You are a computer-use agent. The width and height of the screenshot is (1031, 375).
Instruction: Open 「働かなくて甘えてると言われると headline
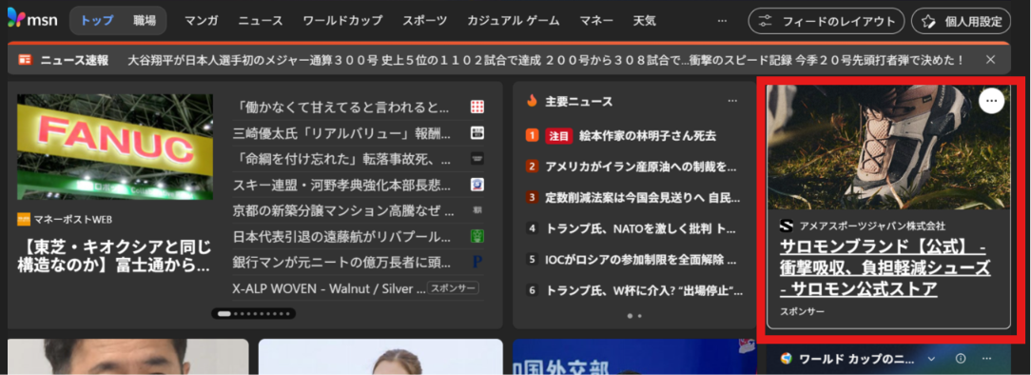click(341, 107)
